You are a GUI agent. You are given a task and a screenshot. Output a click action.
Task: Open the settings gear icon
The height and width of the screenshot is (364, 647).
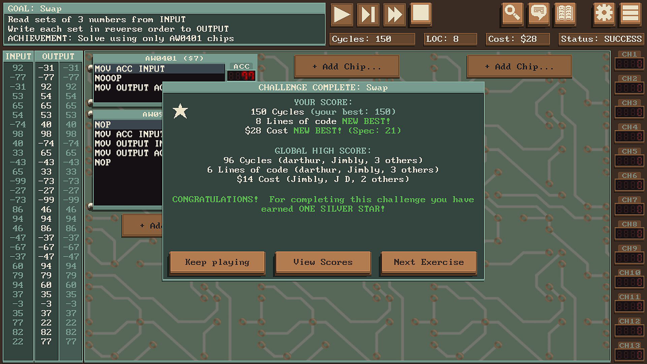point(604,14)
